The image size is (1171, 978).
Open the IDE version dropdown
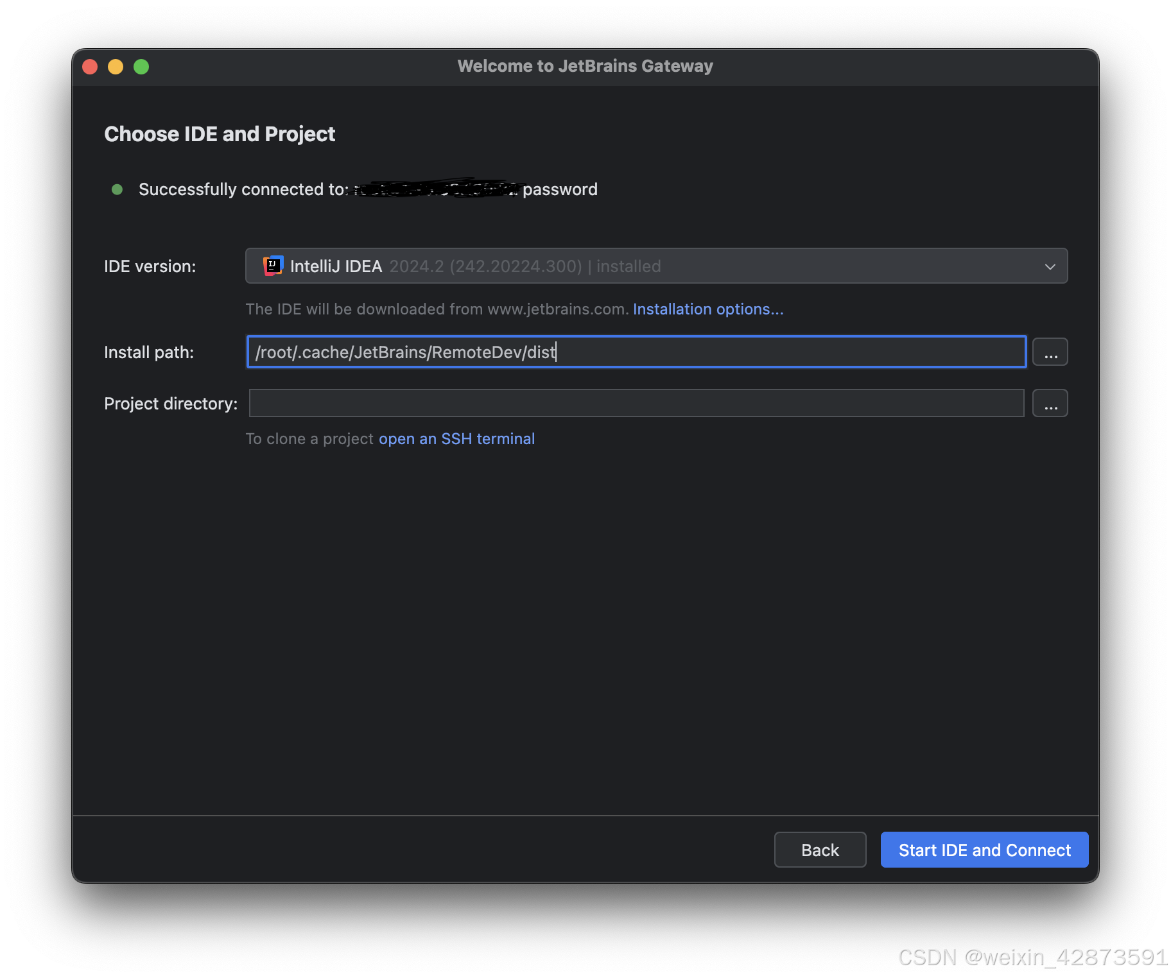(656, 266)
